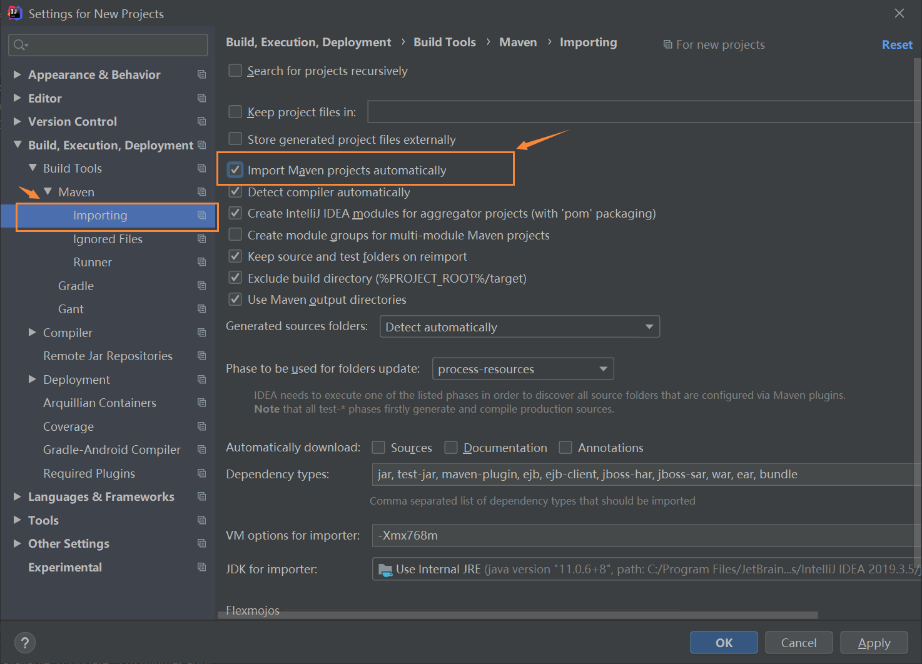Enable Create module groups for multi-module projects
The height and width of the screenshot is (664, 922).
[x=235, y=234]
